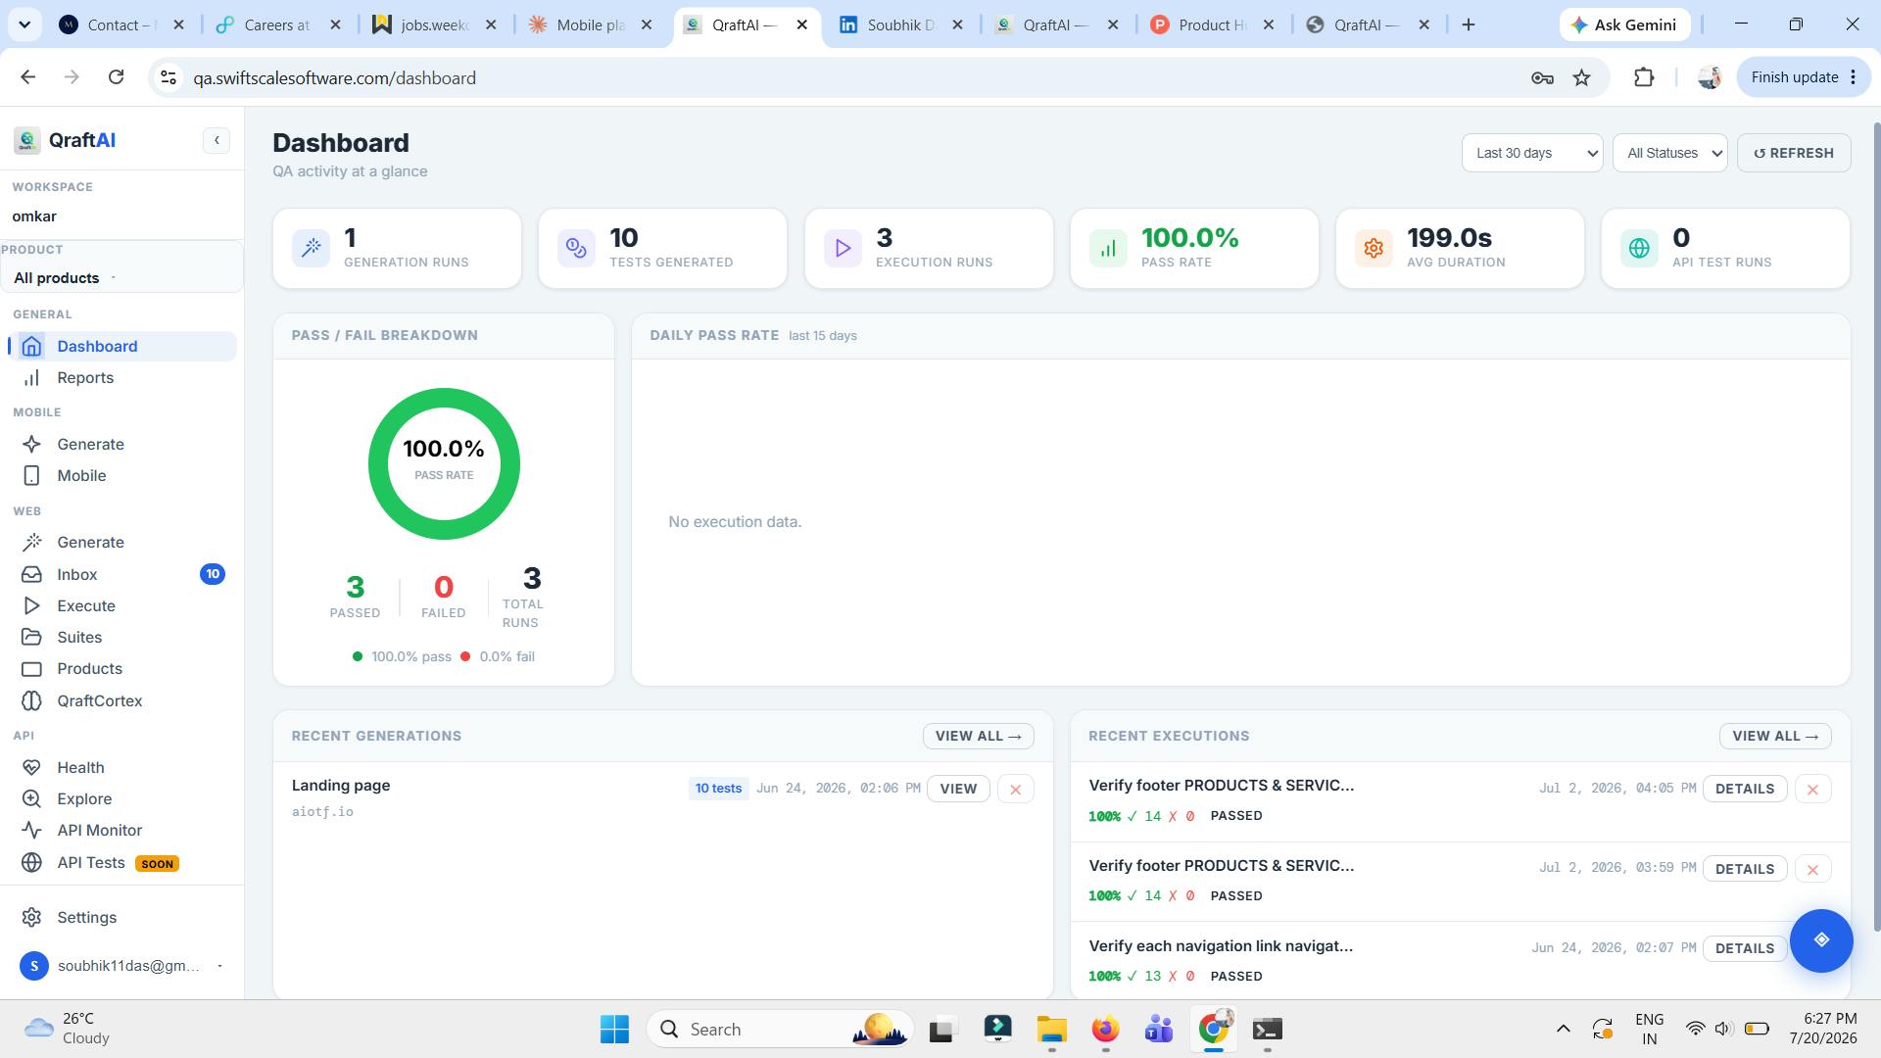Click the browser address bar URL
1881x1058 pixels.
334,77
